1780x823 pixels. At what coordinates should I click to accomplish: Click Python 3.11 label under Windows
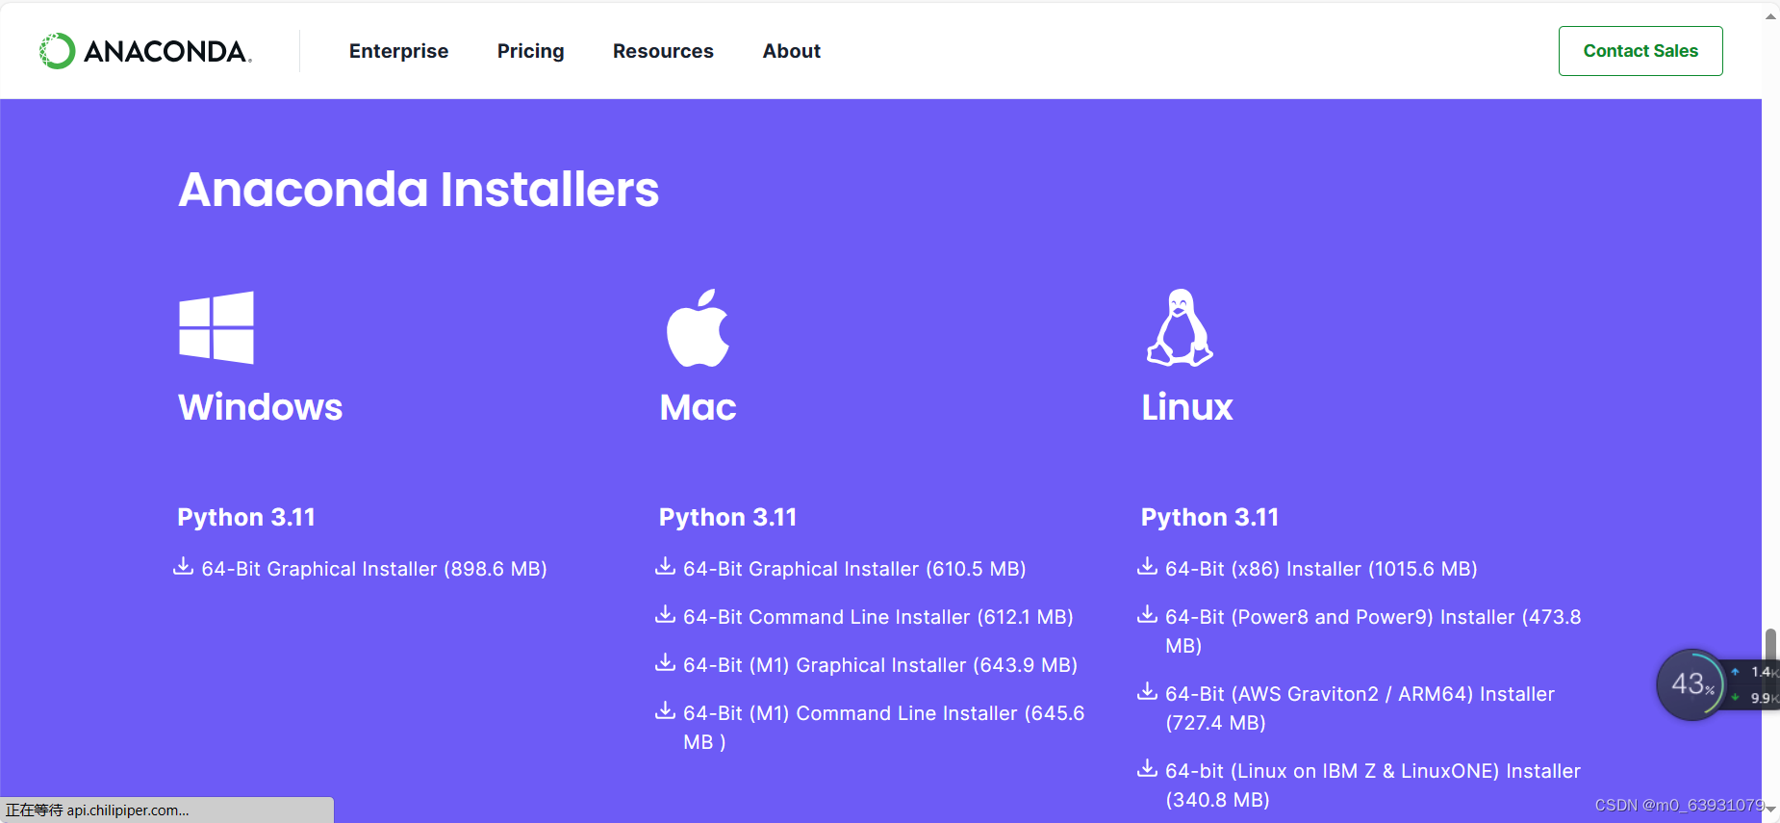246,517
